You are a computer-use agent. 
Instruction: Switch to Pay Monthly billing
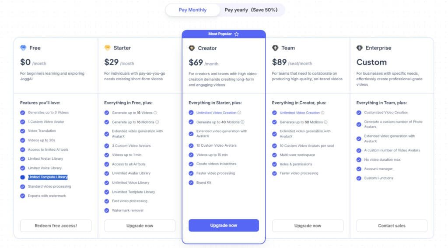click(192, 10)
